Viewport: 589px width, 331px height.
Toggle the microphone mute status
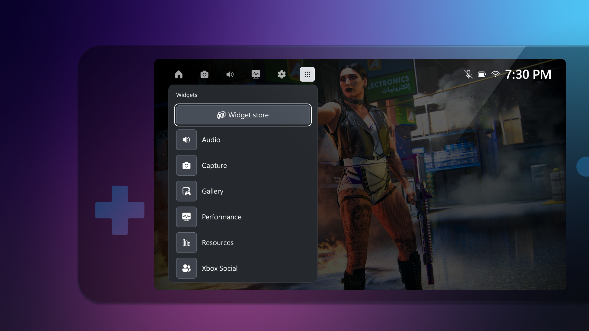tap(468, 74)
